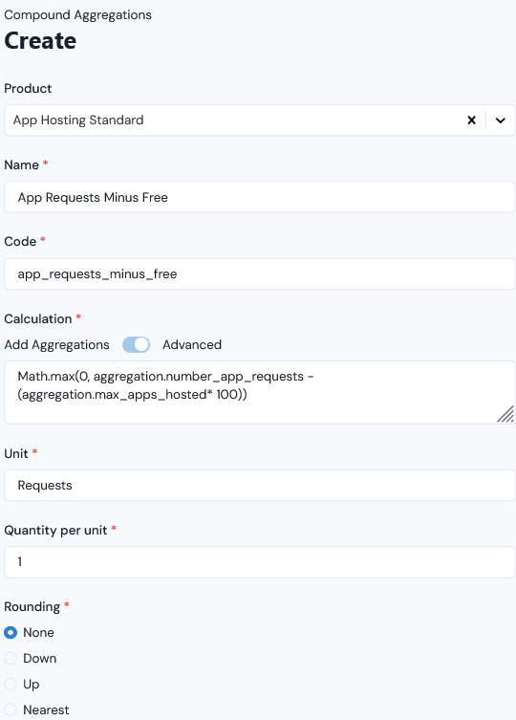Choose the Up rounding radio button

click(11, 685)
